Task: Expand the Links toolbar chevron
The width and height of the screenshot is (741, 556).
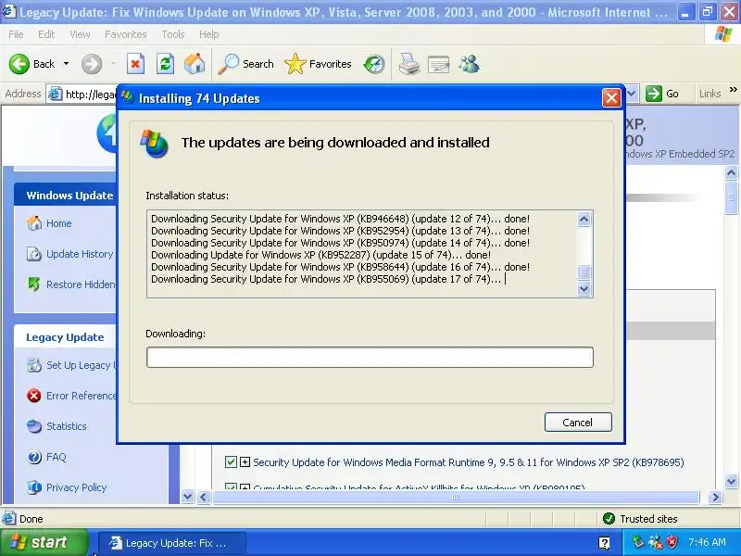Action: coord(733,89)
